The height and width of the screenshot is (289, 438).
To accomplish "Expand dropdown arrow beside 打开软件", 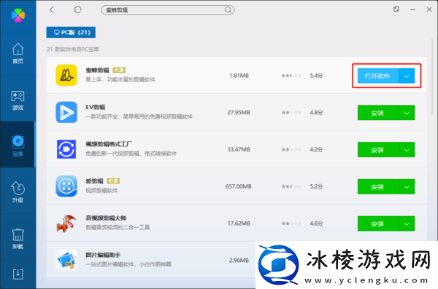I will click(x=407, y=76).
